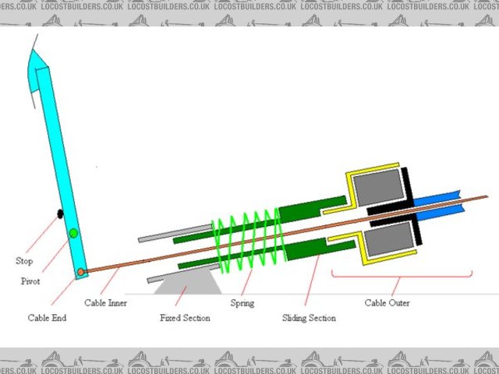Select the 'Stop' text label

[x=24, y=260]
